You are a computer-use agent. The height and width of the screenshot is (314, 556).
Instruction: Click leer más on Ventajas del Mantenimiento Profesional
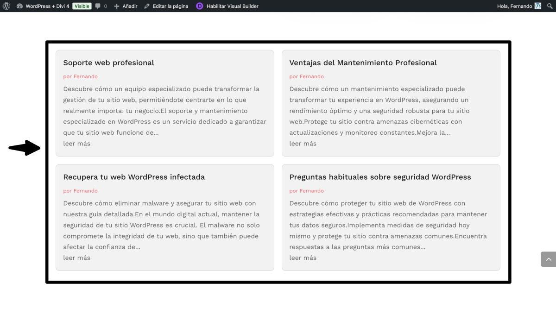pyautogui.click(x=303, y=143)
